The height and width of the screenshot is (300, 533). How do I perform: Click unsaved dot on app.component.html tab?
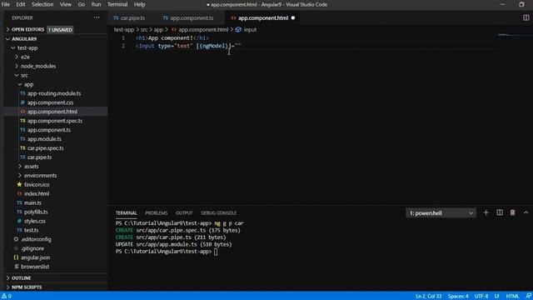point(293,17)
